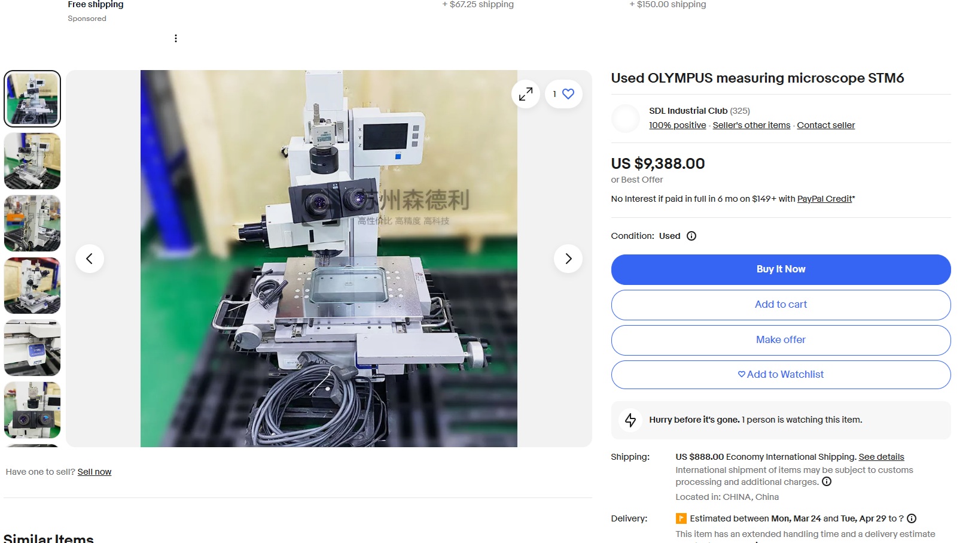
Task: Click the lightning bolt icon
Action: [x=630, y=420]
